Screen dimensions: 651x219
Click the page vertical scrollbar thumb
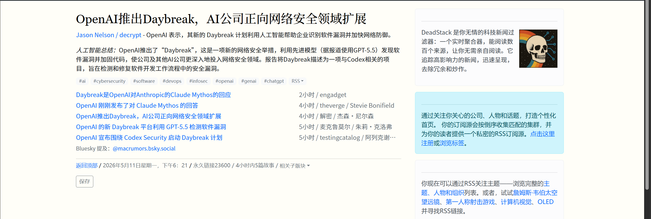point(647,95)
